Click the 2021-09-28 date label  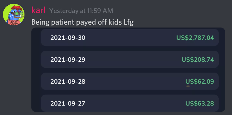point(68,81)
